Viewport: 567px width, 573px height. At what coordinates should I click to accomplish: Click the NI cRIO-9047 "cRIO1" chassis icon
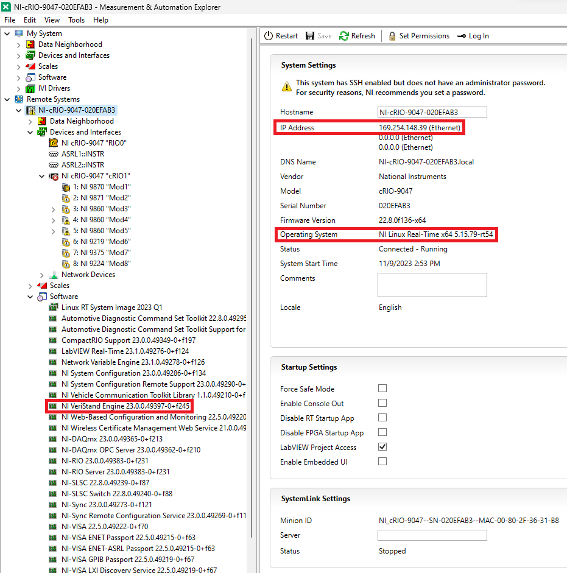click(x=54, y=176)
